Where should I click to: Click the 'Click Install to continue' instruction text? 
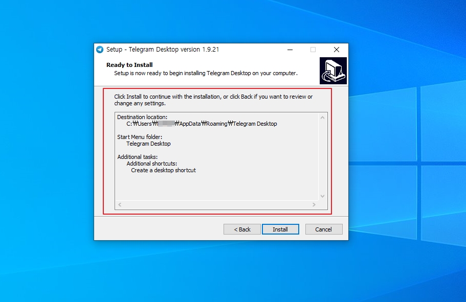click(x=213, y=100)
